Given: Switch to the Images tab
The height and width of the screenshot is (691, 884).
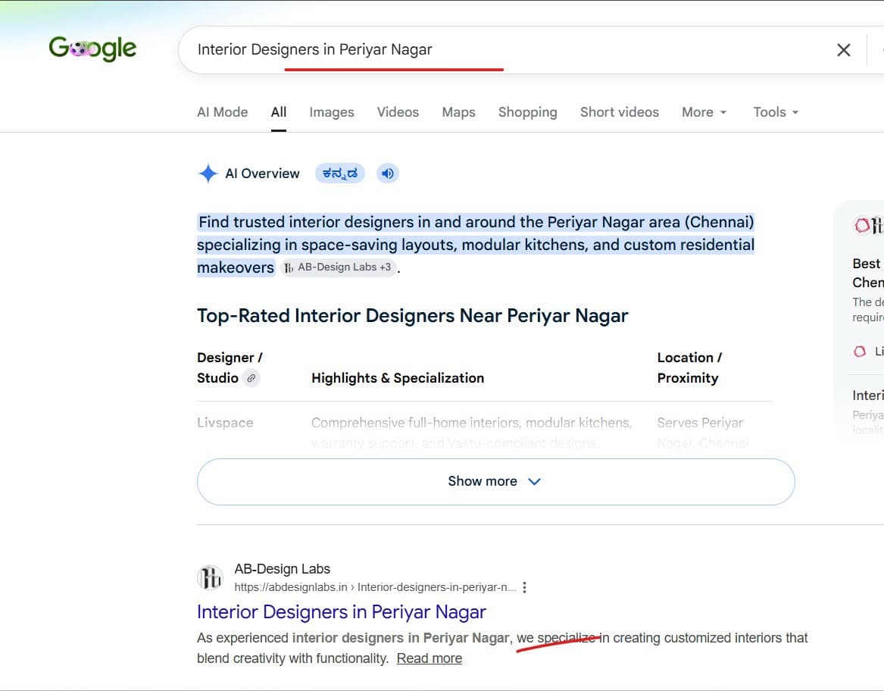Looking at the screenshot, I should pyautogui.click(x=332, y=111).
